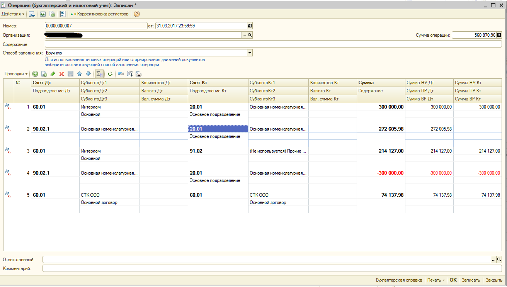Open Бухгалтерская справка
The height and width of the screenshot is (287, 507).
coord(398,280)
